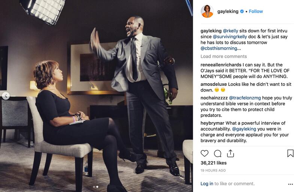Viewport: 300px width, 192px height.
Task: Like the post with the heart icon
Action: point(204,153)
